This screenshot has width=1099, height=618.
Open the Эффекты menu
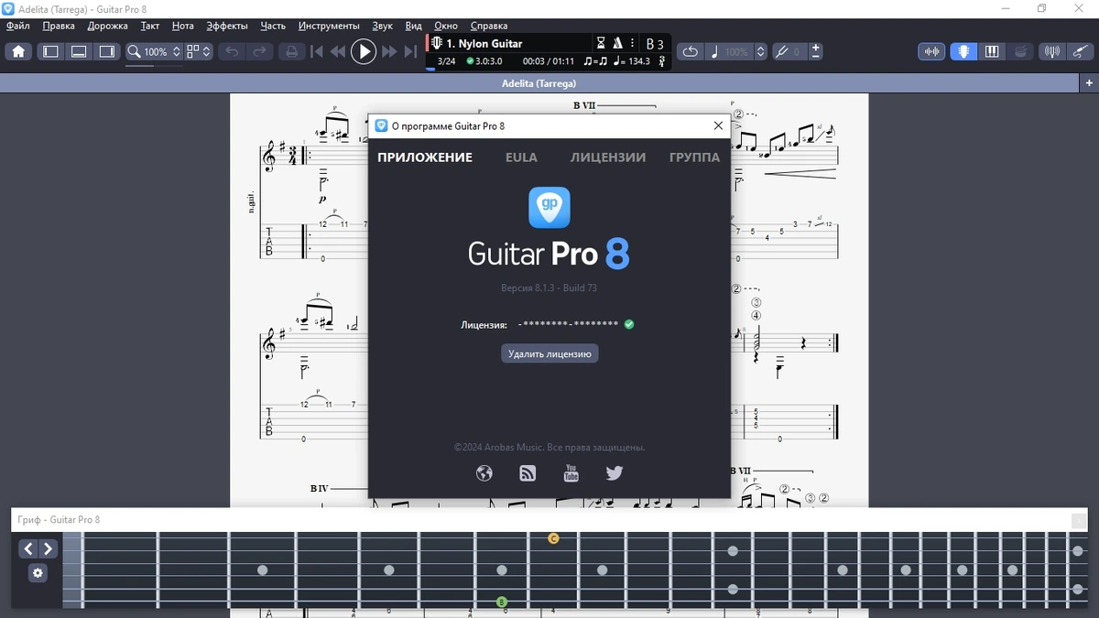[x=227, y=26]
